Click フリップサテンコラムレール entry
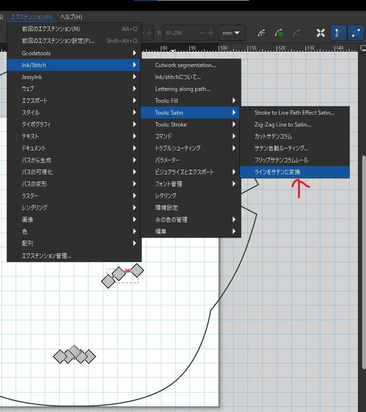 [295, 160]
